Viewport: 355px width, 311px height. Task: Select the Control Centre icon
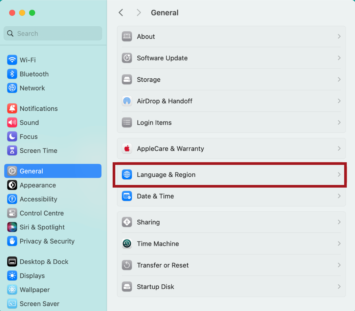click(12, 213)
